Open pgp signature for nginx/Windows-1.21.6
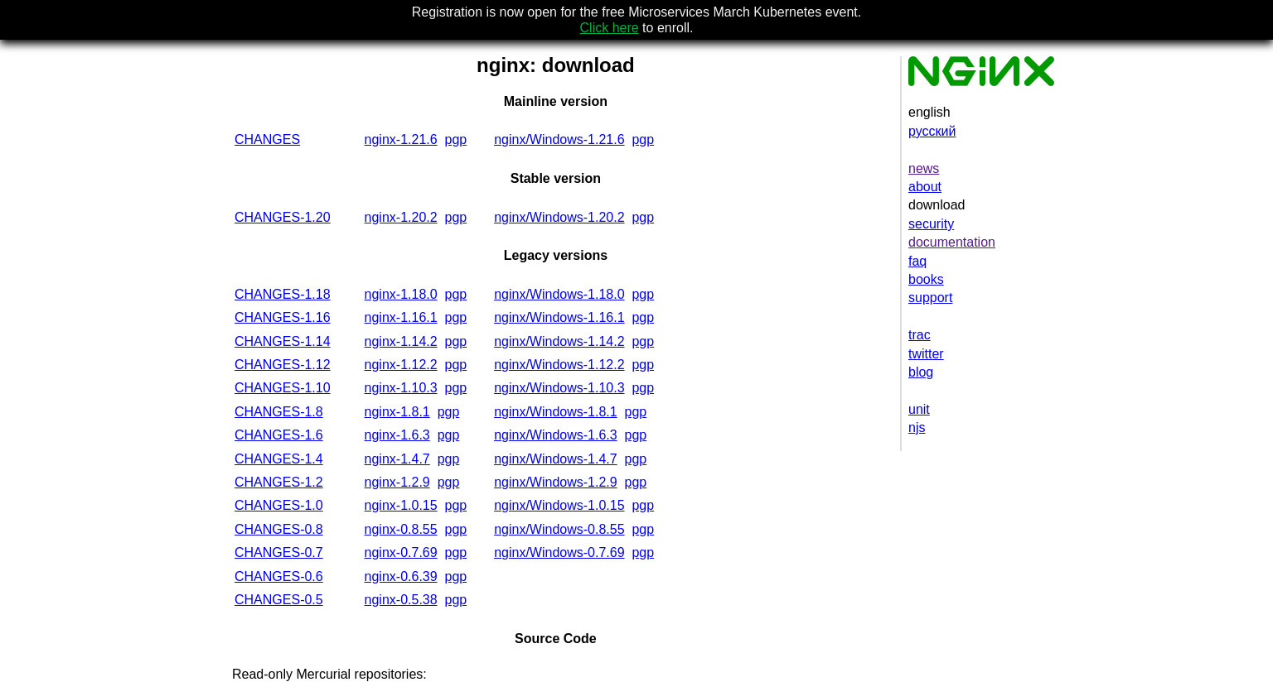 point(643,140)
